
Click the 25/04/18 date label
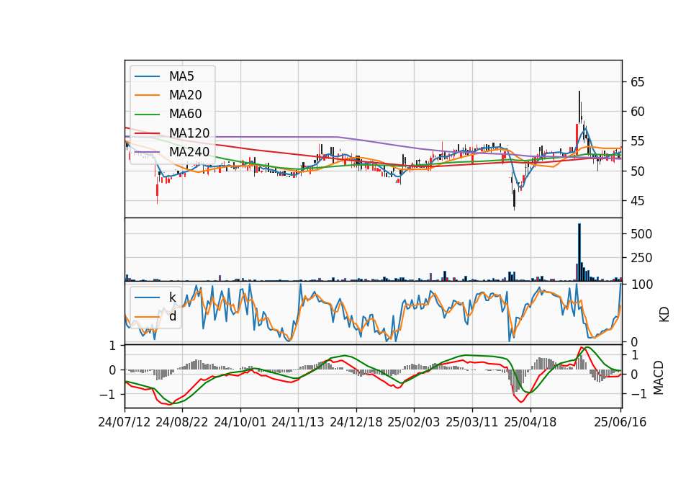pos(530,422)
